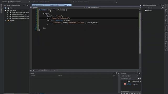Close the Error List panel

coord(140,73)
